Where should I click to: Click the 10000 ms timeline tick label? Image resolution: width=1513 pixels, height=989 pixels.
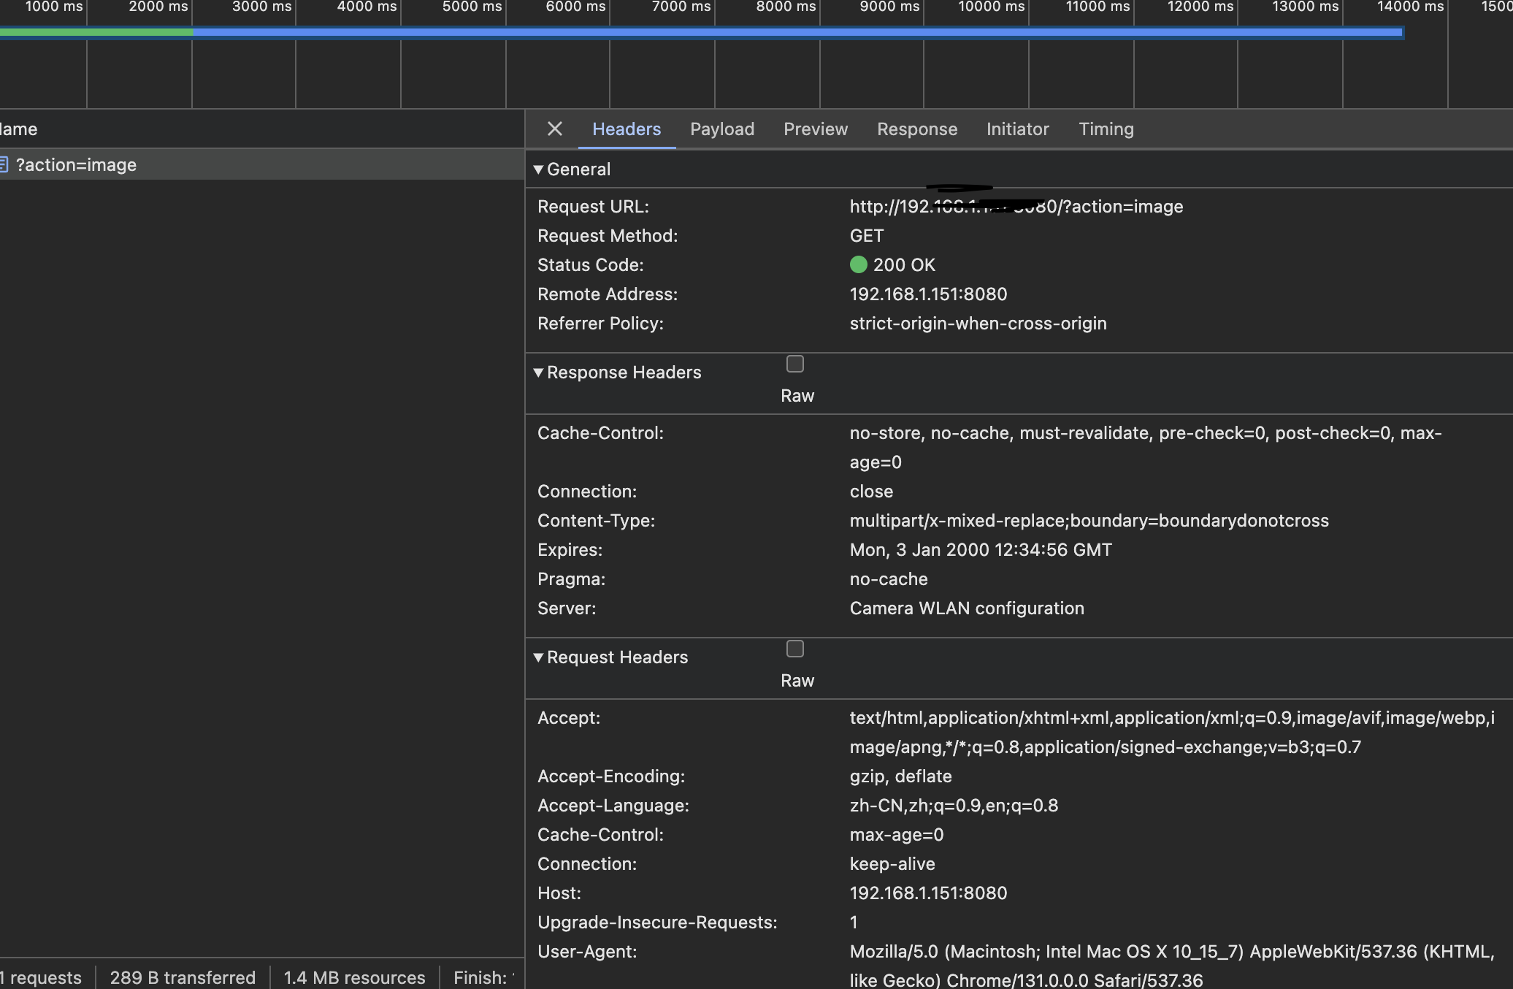point(991,7)
